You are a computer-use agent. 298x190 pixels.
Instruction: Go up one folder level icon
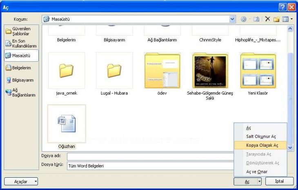click(x=256, y=19)
